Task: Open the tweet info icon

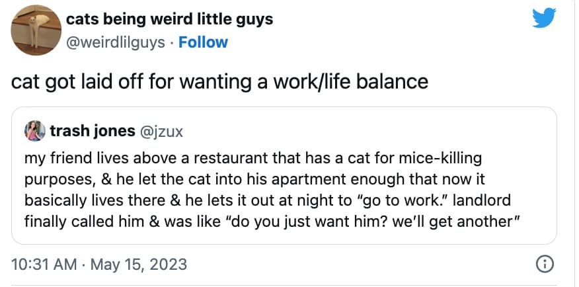Action: (x=545, y=265)
